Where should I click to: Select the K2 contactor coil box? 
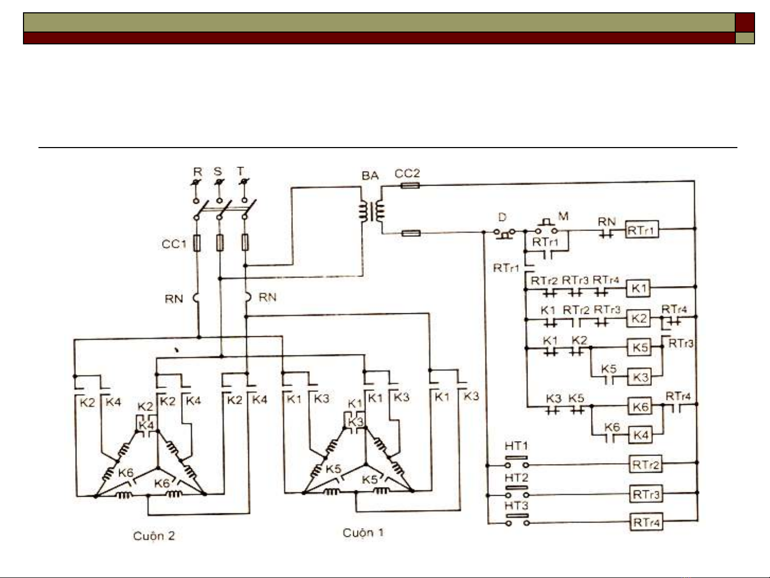639,319
